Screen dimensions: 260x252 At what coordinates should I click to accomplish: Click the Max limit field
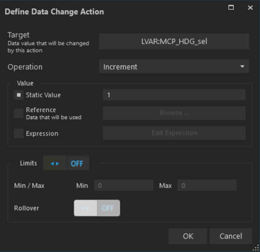point(207,185)
